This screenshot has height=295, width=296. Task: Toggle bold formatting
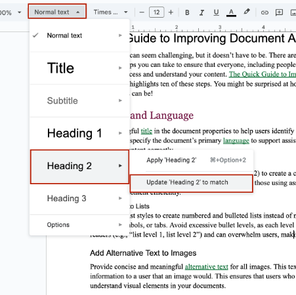coord(187,12)
